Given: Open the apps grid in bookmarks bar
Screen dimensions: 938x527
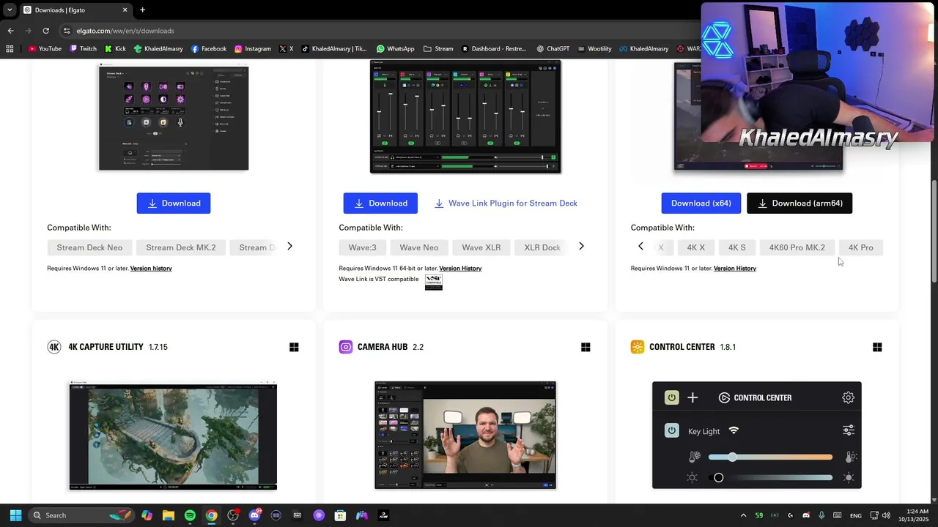Looking at the screenshot, I should (x=10, y=49).
